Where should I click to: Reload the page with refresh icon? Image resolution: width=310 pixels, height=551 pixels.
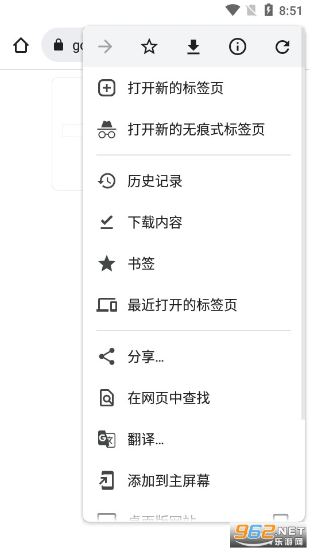282,46
